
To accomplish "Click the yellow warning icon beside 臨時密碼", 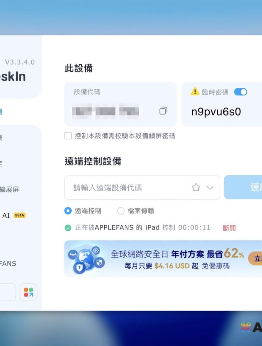I will click(195, 91).
